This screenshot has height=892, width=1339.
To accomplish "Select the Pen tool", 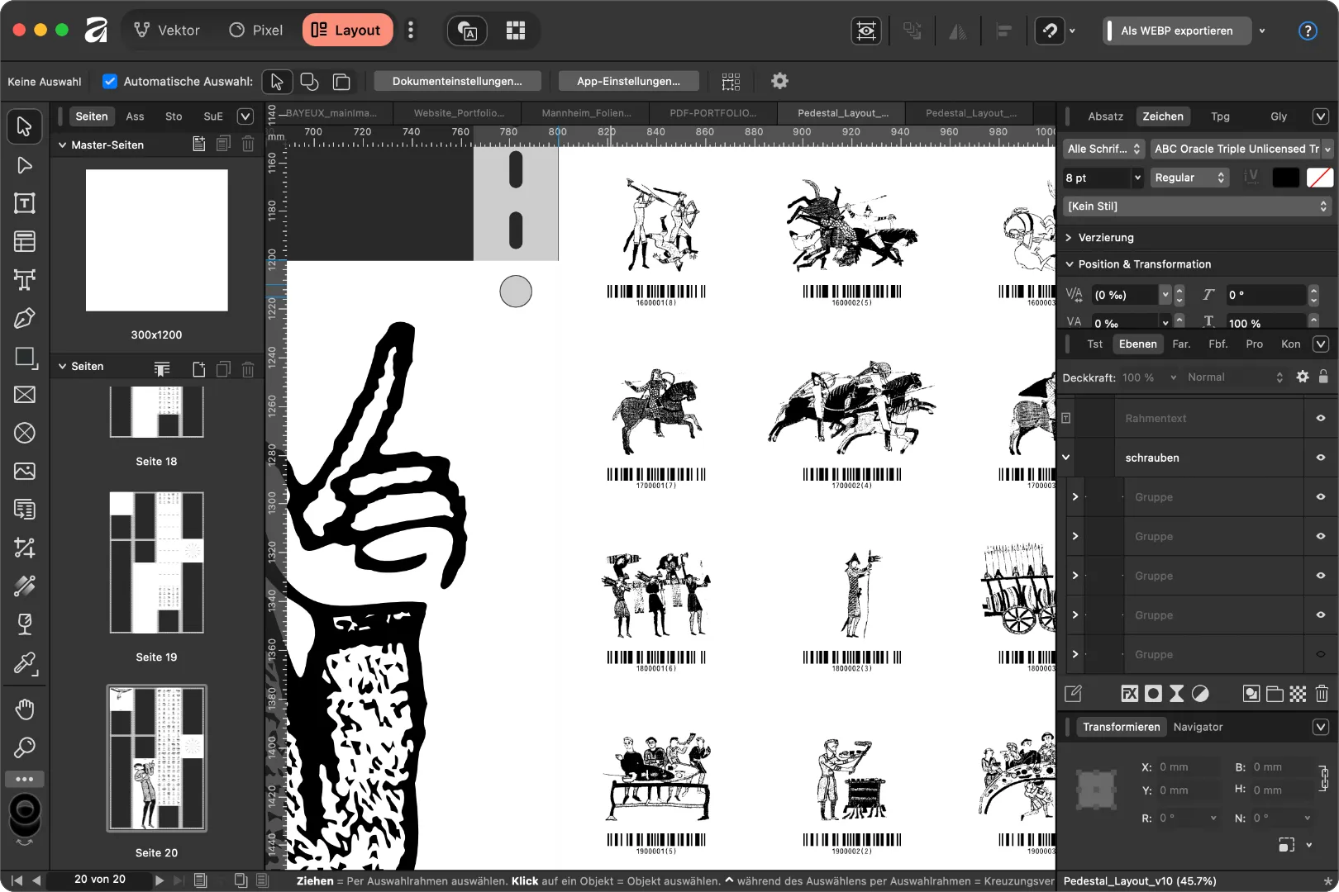I will [24, 318].
